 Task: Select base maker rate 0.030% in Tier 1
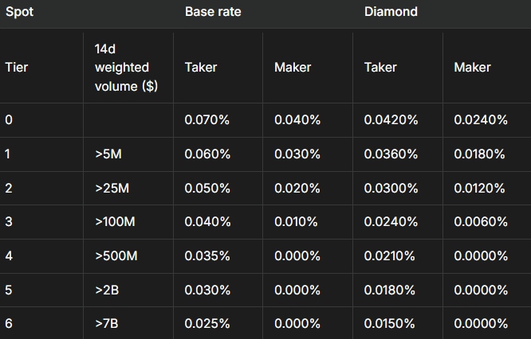tap(297, 154)
